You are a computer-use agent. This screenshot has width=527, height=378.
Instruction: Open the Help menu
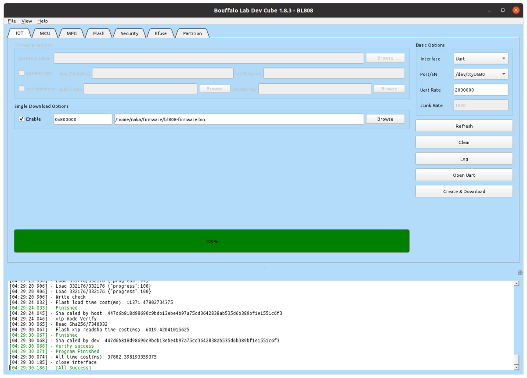click(x=43, y=21)
